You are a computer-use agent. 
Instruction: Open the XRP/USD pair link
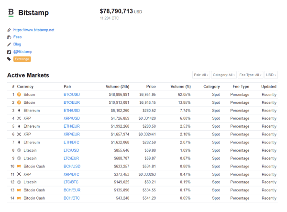point(72,119)
